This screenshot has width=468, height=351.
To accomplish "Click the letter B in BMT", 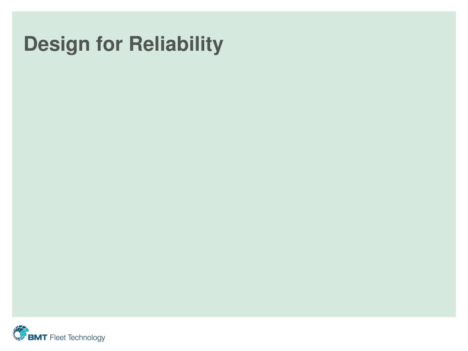I will [31, 338].
